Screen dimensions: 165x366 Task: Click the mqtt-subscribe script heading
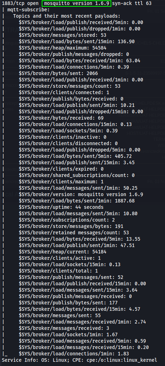[x=28, y=10]
